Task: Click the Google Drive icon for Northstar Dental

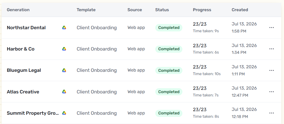Action: pyautogui.click(x=64, y=28)
